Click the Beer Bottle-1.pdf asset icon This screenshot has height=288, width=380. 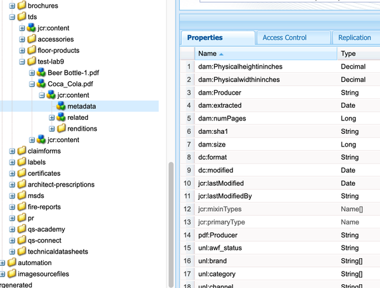pyautogui.click(x=41, y=73)
